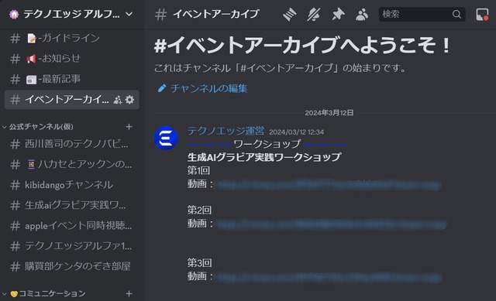Add a channel to コミュニケーション via plus
This screenshot has width=496, height=301.
129,293
